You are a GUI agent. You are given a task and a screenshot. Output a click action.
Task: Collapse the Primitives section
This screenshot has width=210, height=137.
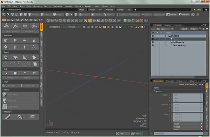[3, 35]
